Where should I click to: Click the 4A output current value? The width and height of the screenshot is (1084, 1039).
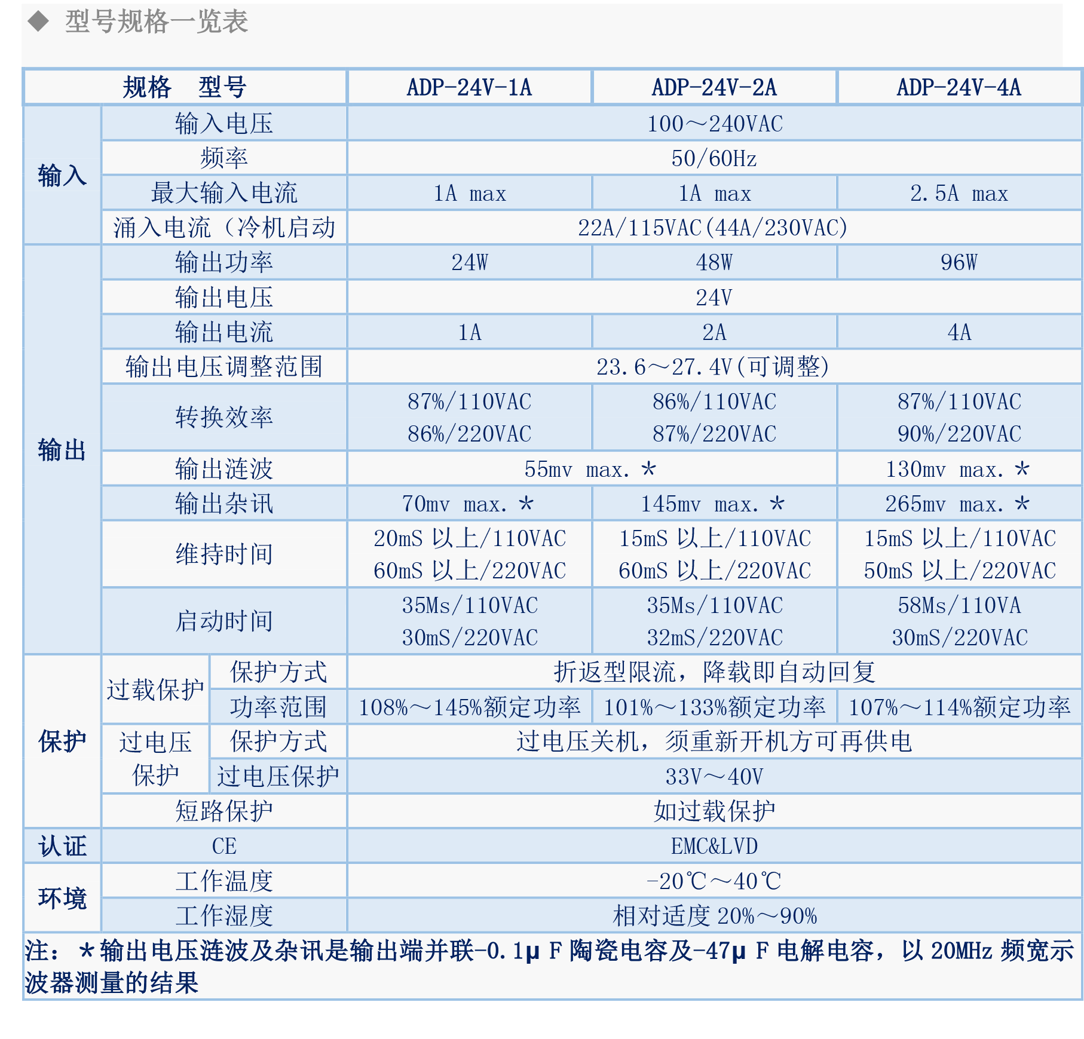tap(959, 332)
